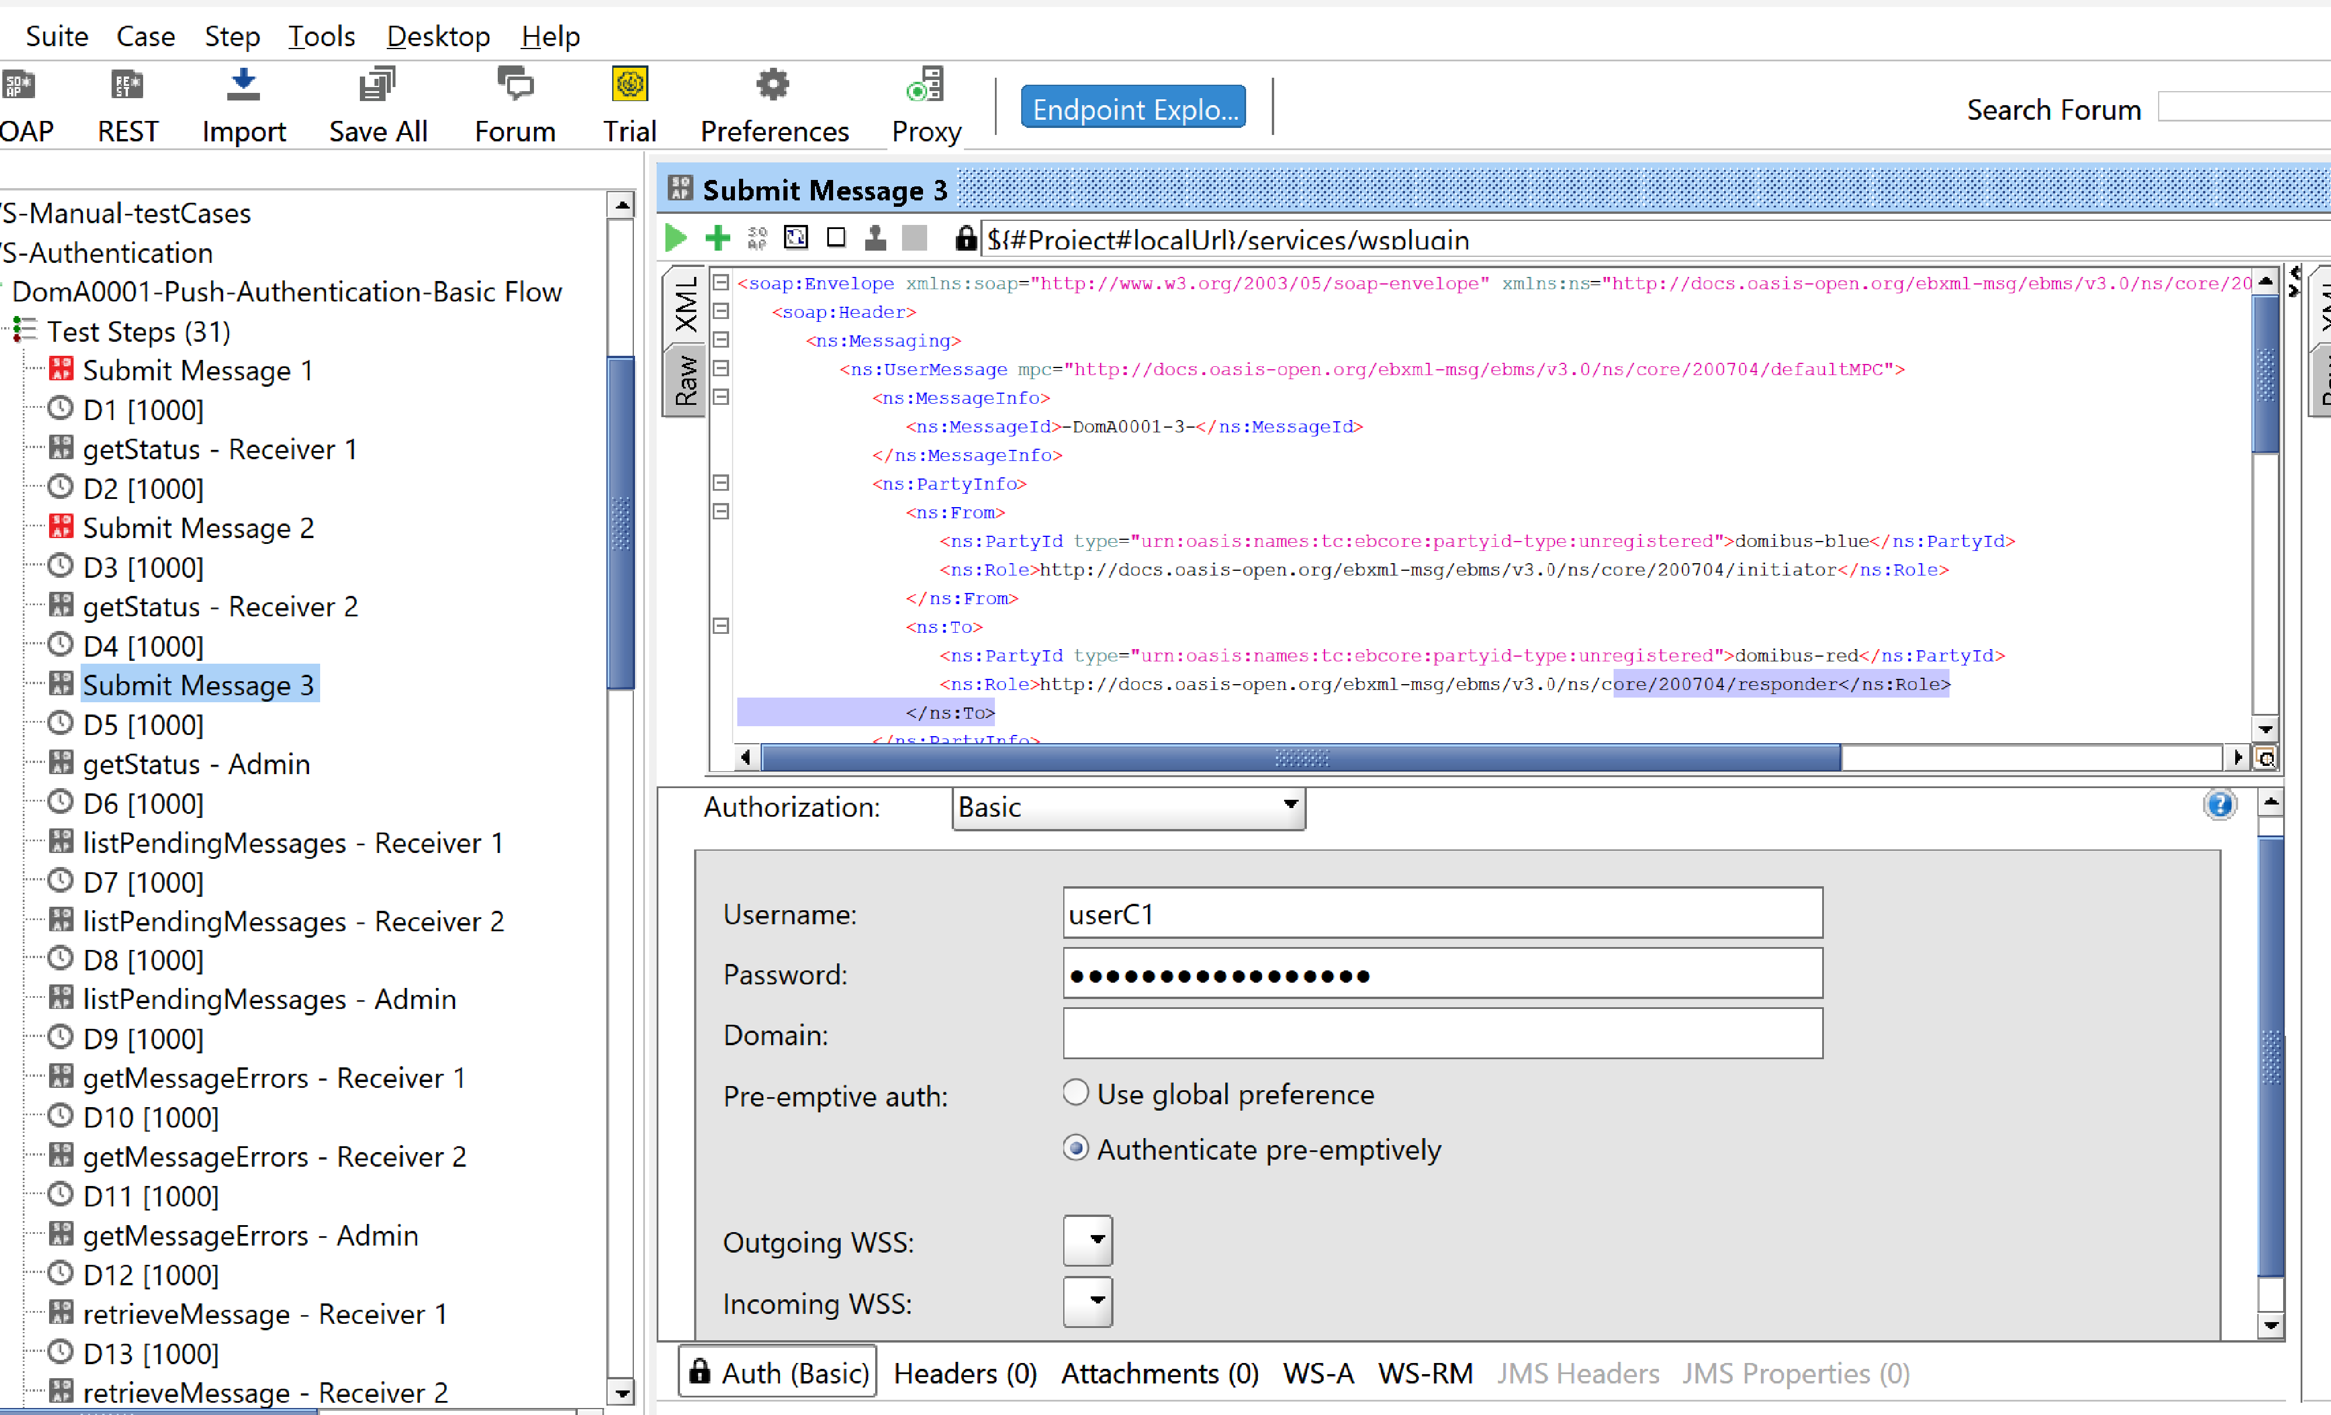
Task: Click the XML editor horizontal scrollbar thumb
Action: pos(1301,758)
